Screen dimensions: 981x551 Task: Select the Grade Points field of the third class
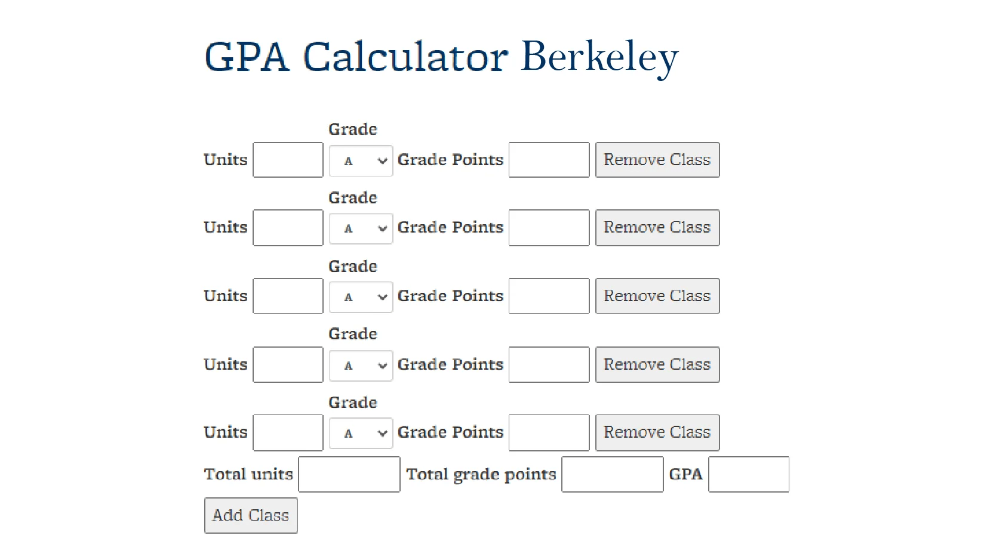pos(548,296)
